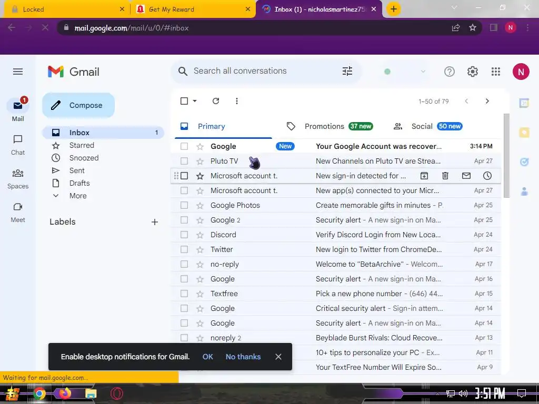
Task: Open File Explorer from taskbar
Action: 91,393
